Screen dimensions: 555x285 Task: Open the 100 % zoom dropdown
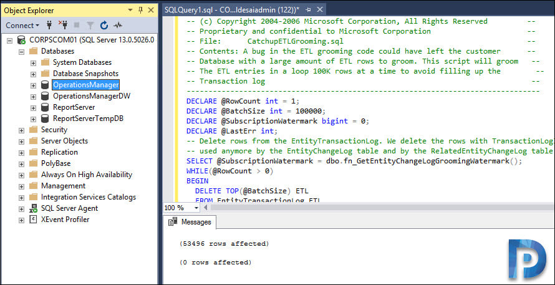coord(196,208)
